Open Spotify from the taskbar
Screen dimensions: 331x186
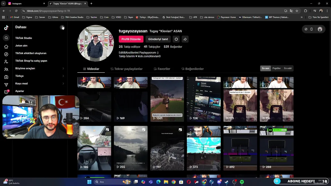point(242,182)
